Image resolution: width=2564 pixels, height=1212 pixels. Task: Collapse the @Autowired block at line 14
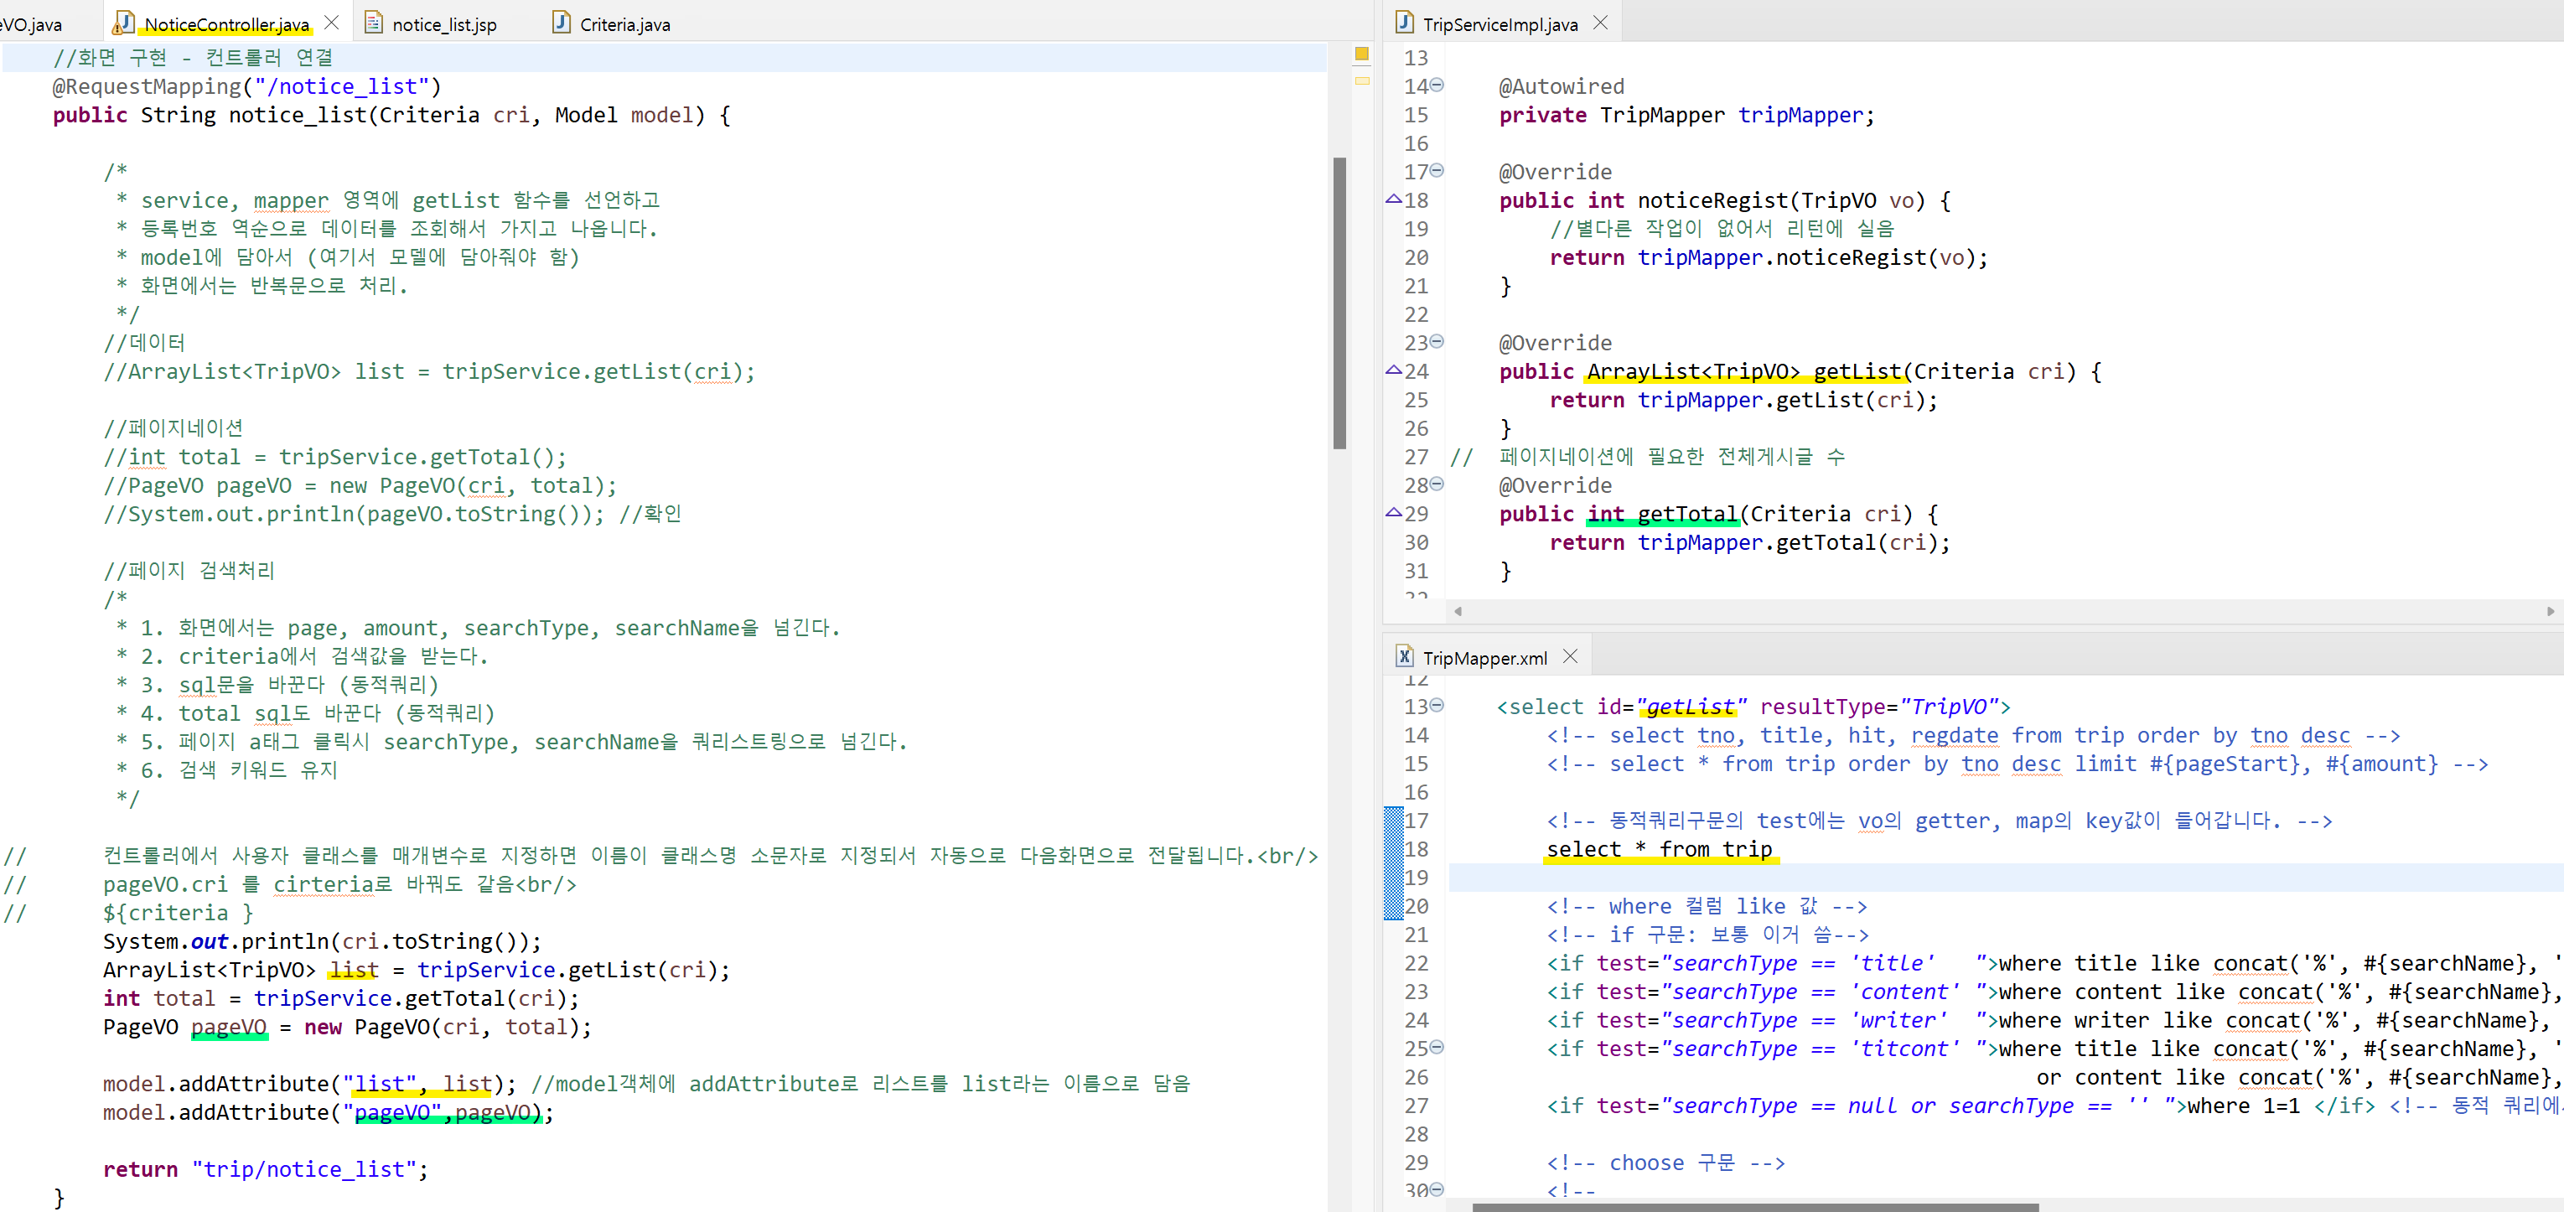[x=1437, y=85]
